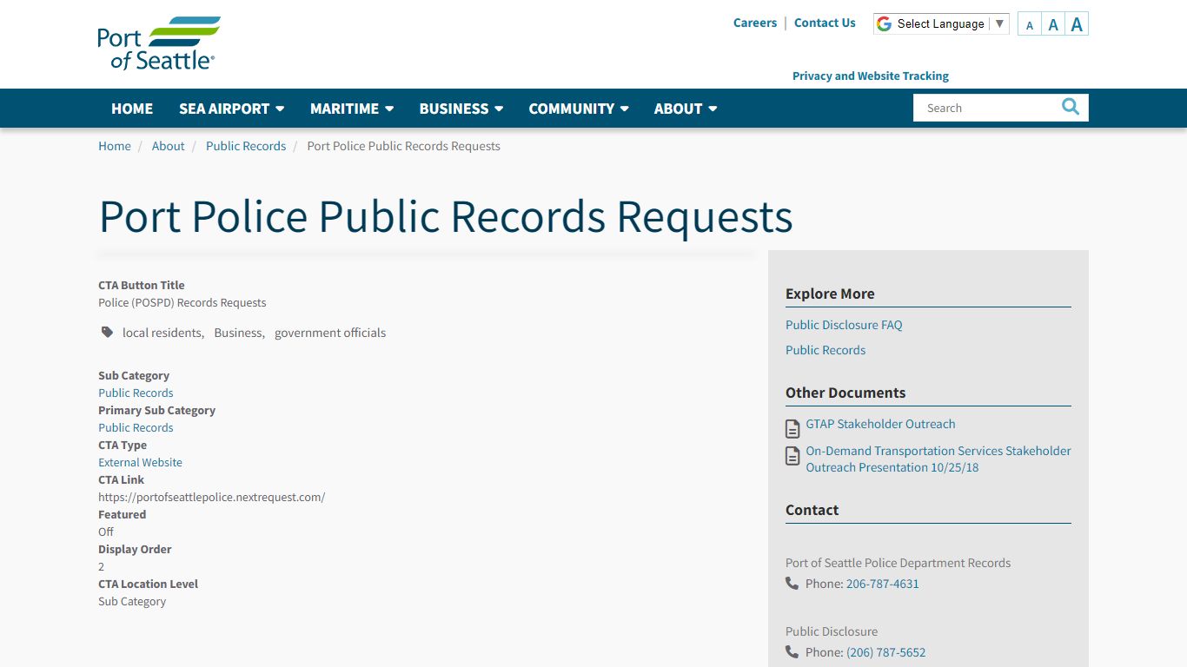
Task: Click About in the breadcrumb
Action: (x=168, y=146)
